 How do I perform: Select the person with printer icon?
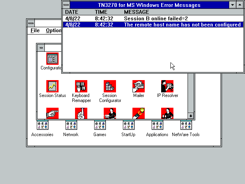[x=110, y=113]
